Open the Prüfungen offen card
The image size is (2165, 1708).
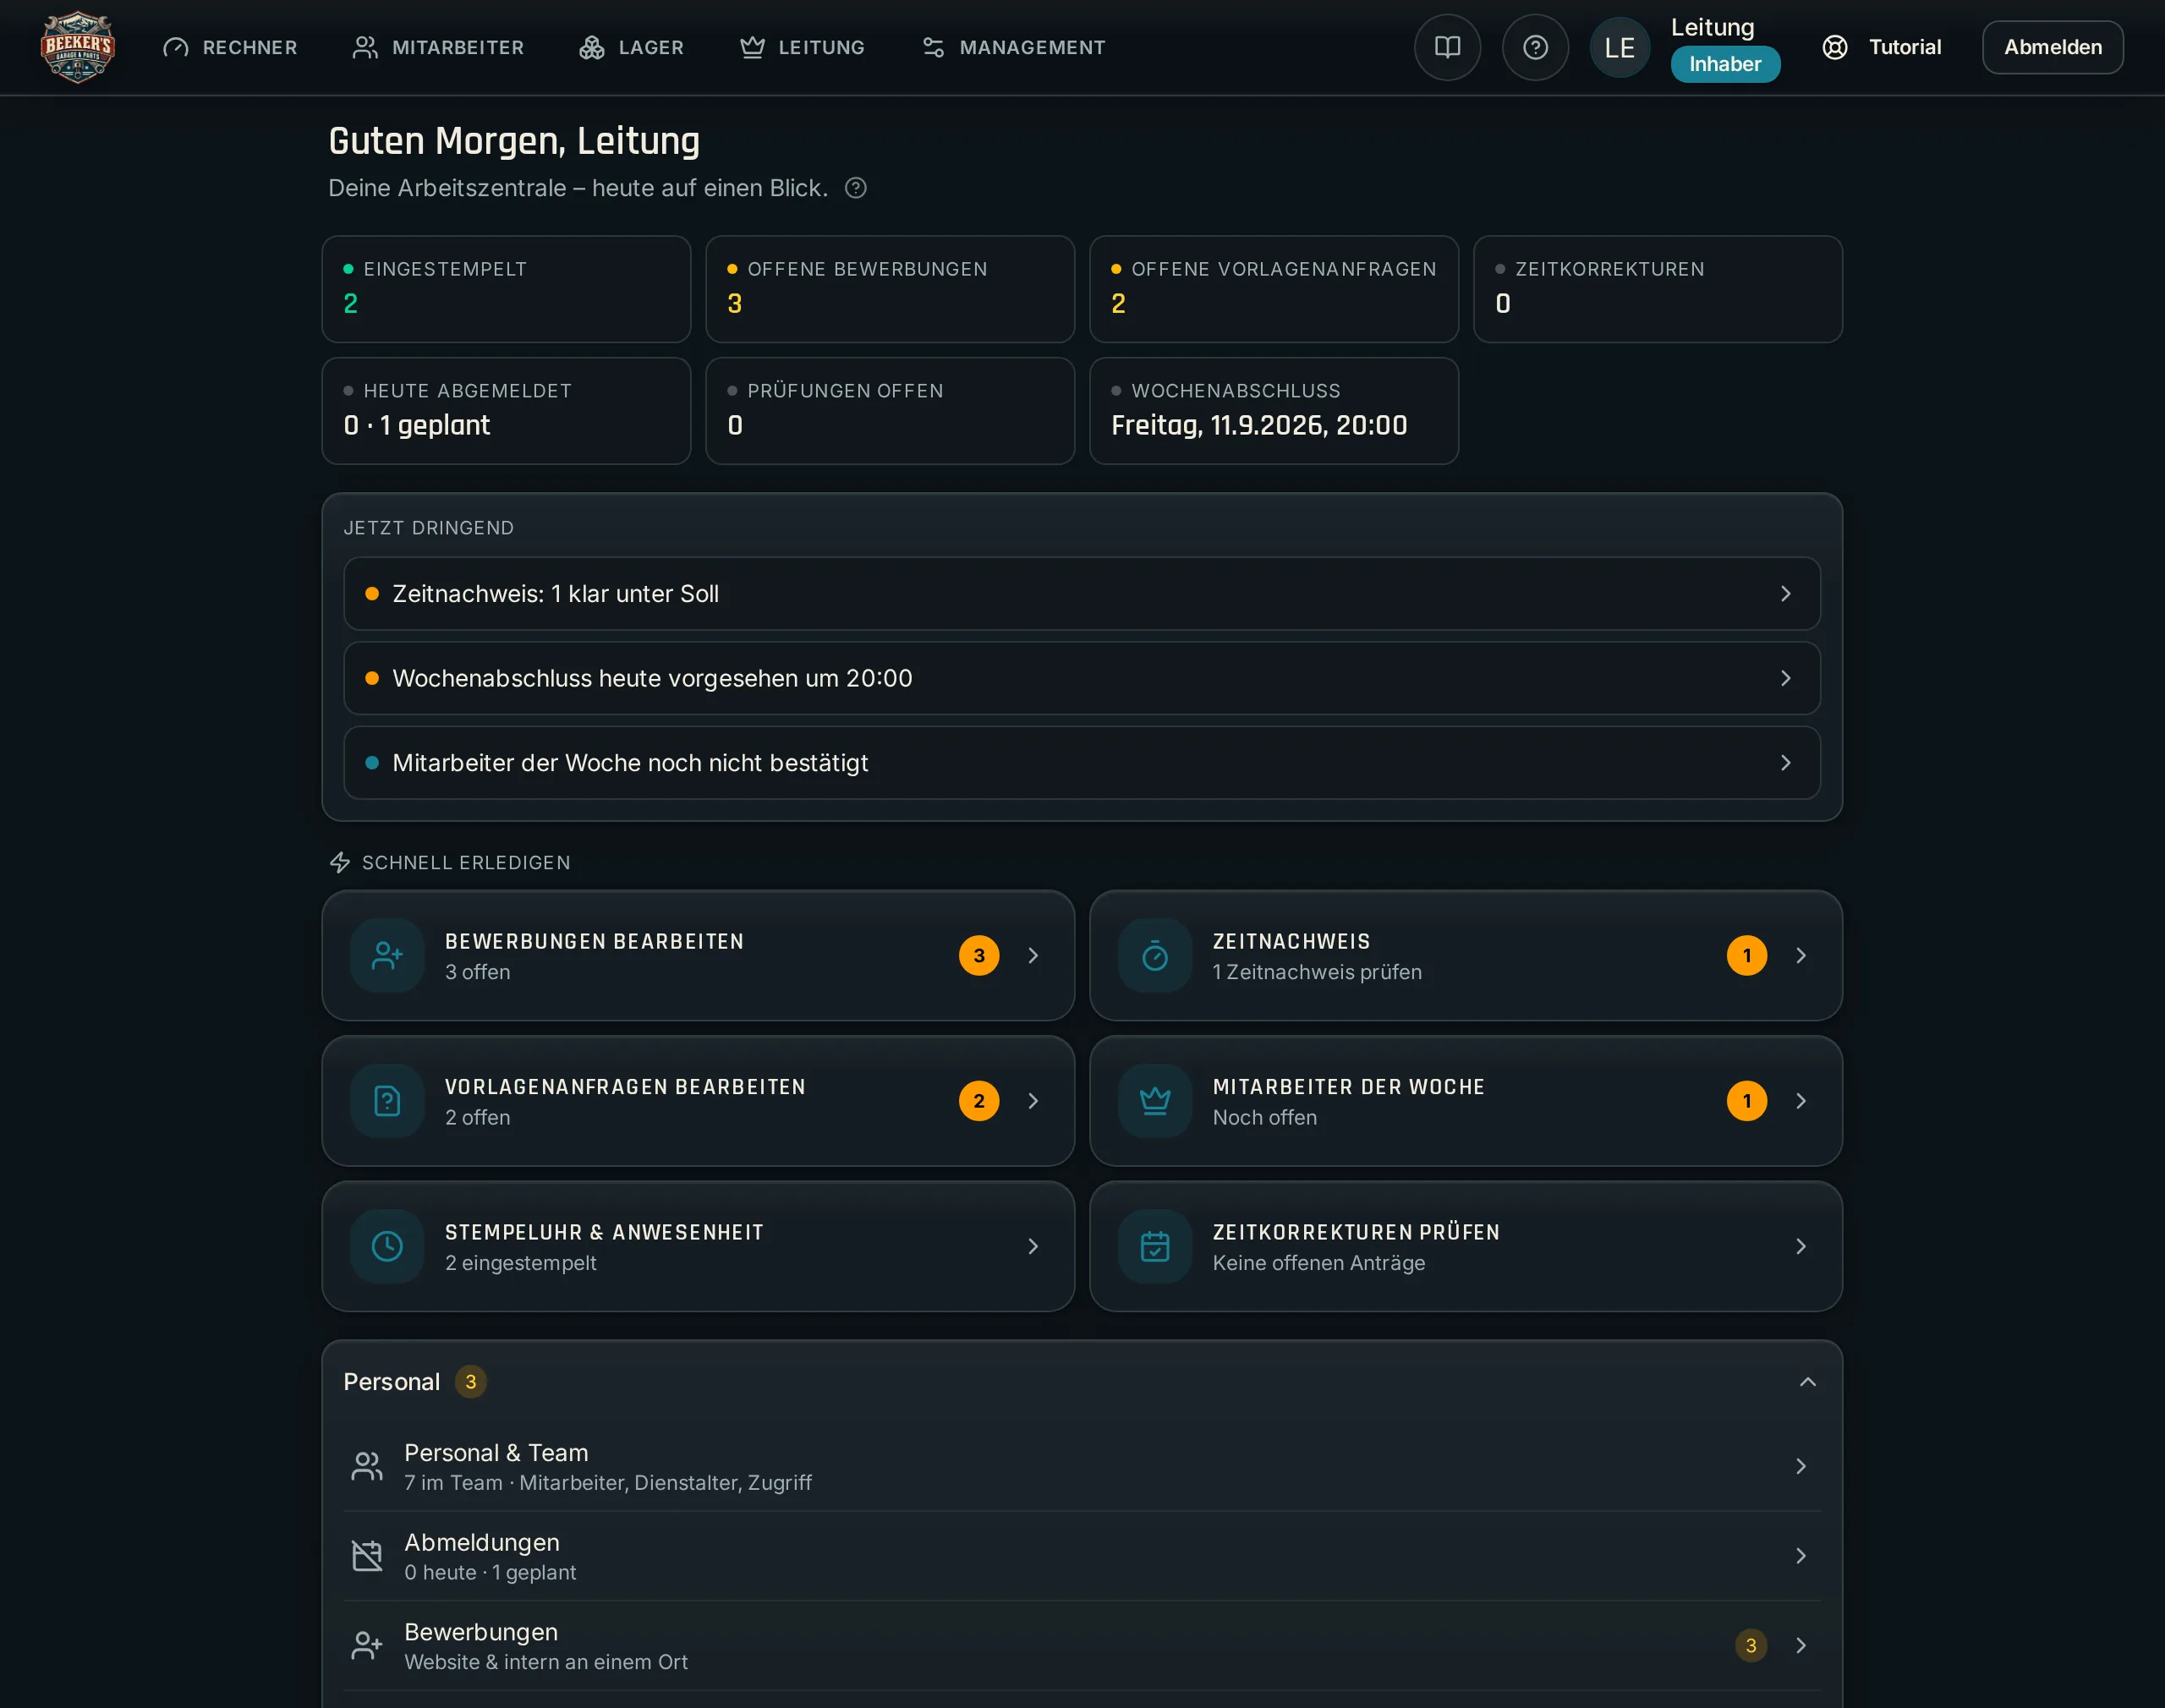pos(890,411)
